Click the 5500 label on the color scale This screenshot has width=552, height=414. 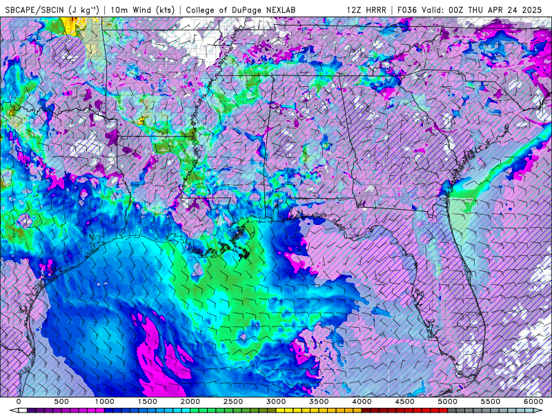click(491, 402)
